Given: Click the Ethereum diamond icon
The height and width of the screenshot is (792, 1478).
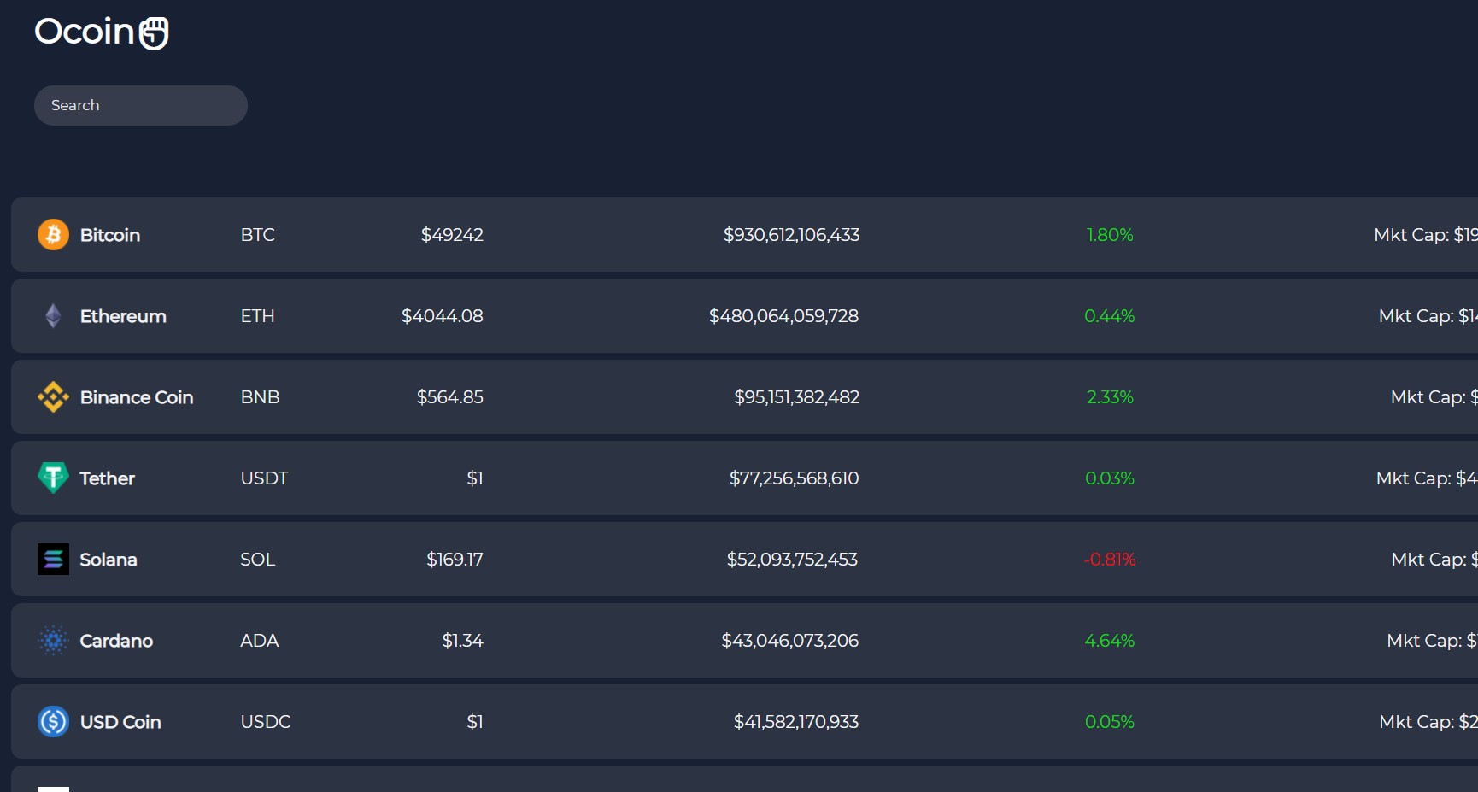Looking at the screenshot, I should (x=53, y=316).
